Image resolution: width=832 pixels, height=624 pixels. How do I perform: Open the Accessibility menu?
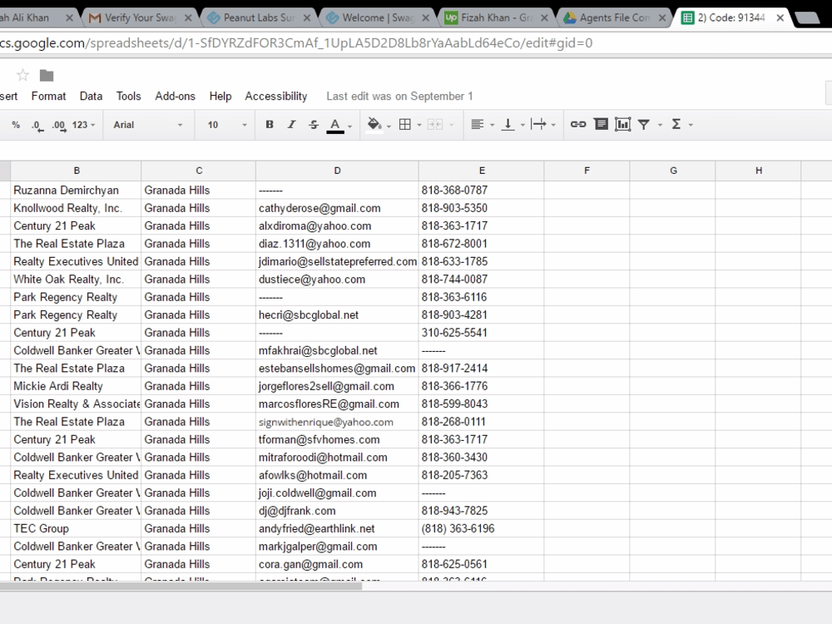(276, 96)
